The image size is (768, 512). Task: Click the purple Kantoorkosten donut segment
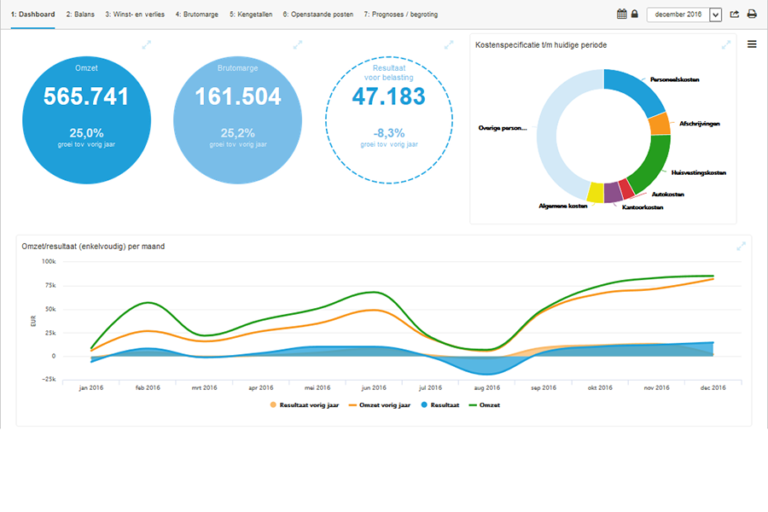pos(614,193)
